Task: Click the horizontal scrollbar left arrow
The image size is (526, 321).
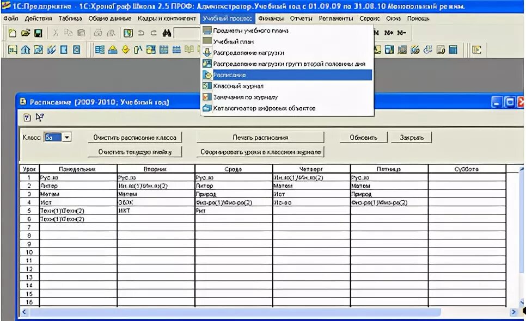Action: point(24,312)
